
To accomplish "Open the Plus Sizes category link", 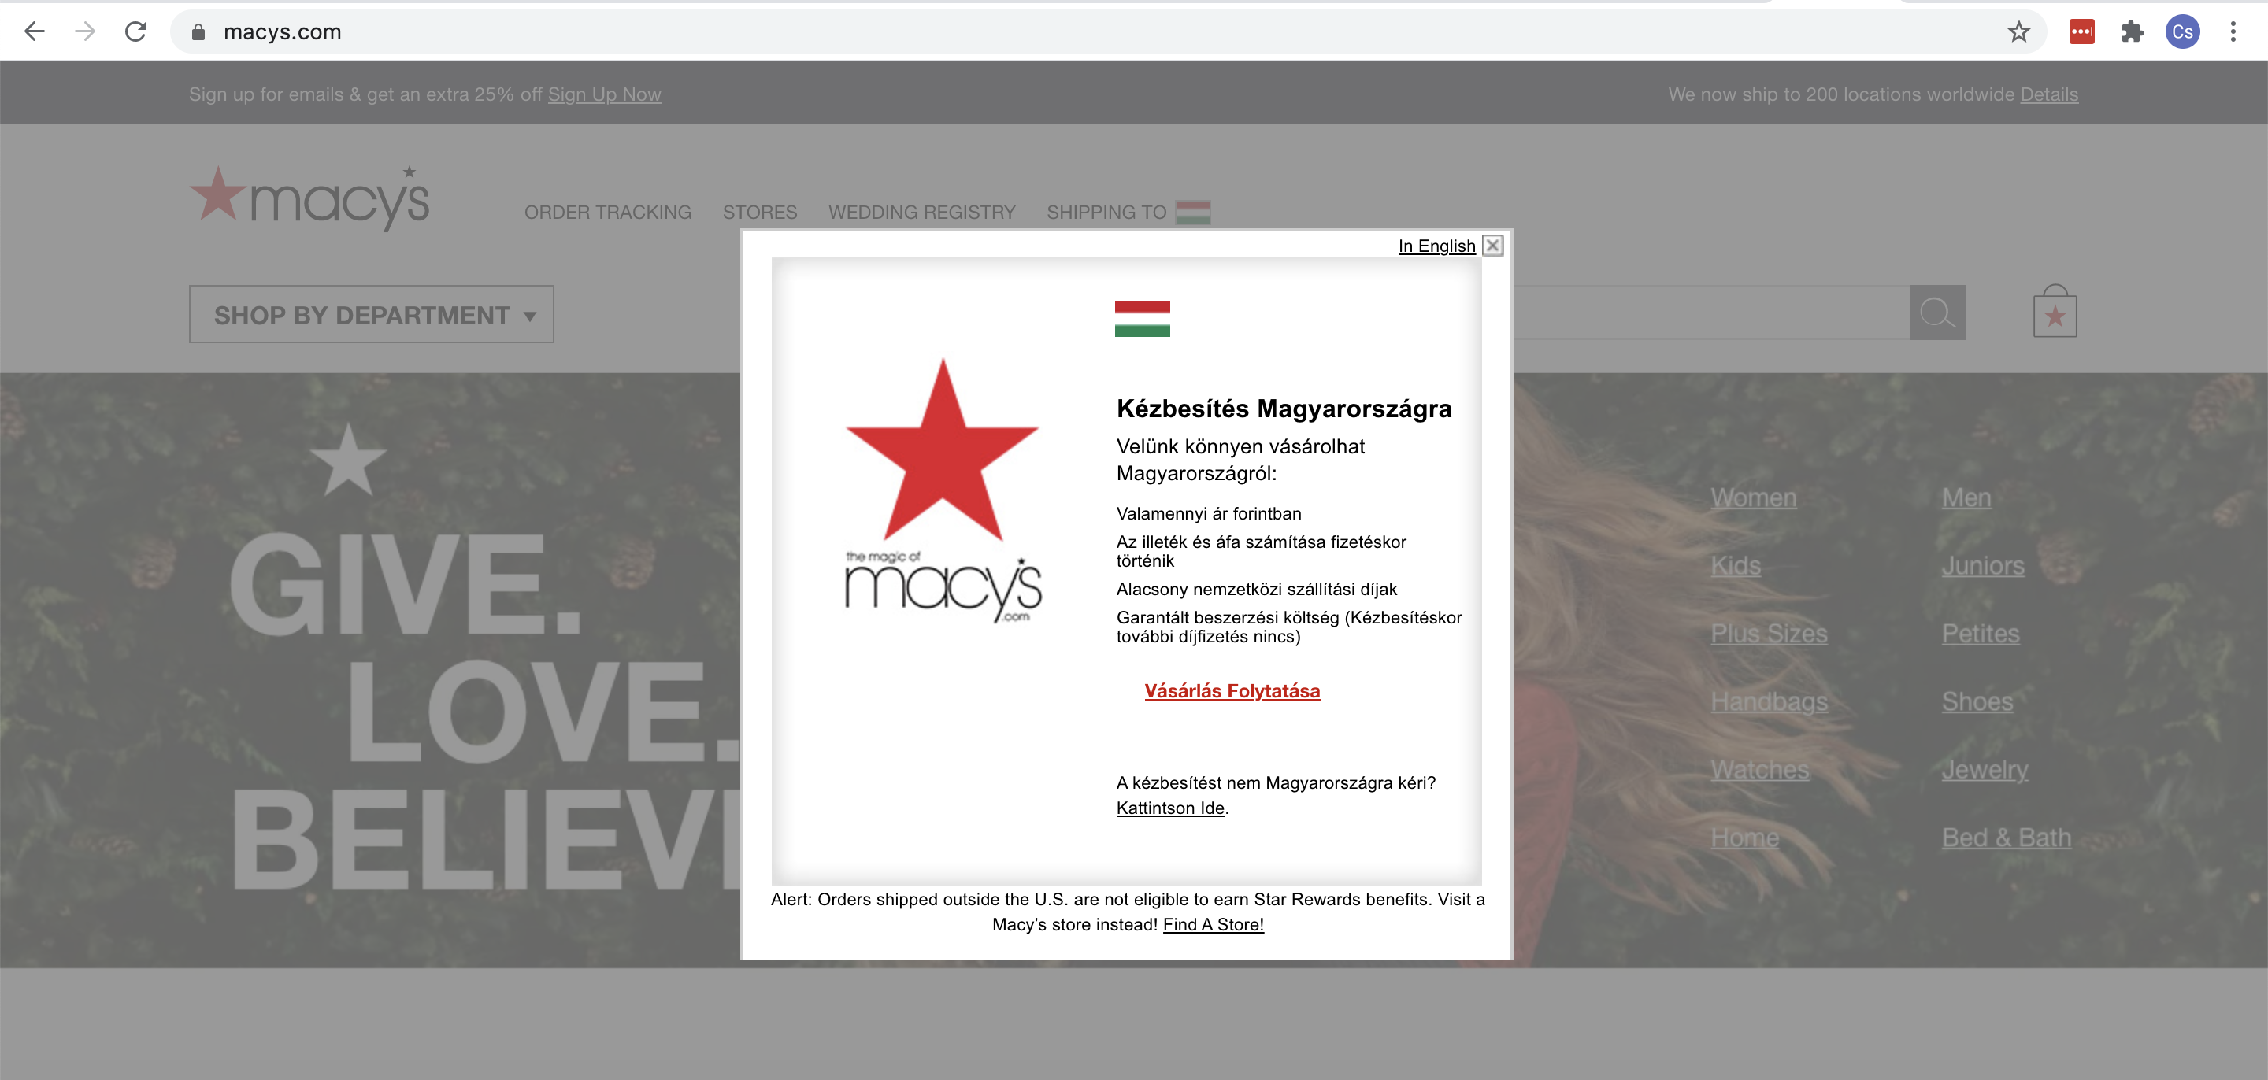I will point(1769,633).
